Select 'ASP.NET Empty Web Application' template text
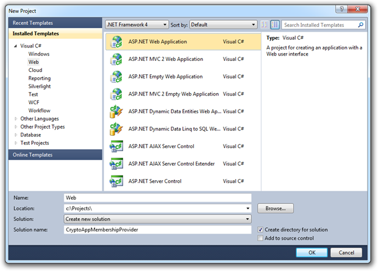The height and width of the screenshot is (271, 378). coord(165,77)
